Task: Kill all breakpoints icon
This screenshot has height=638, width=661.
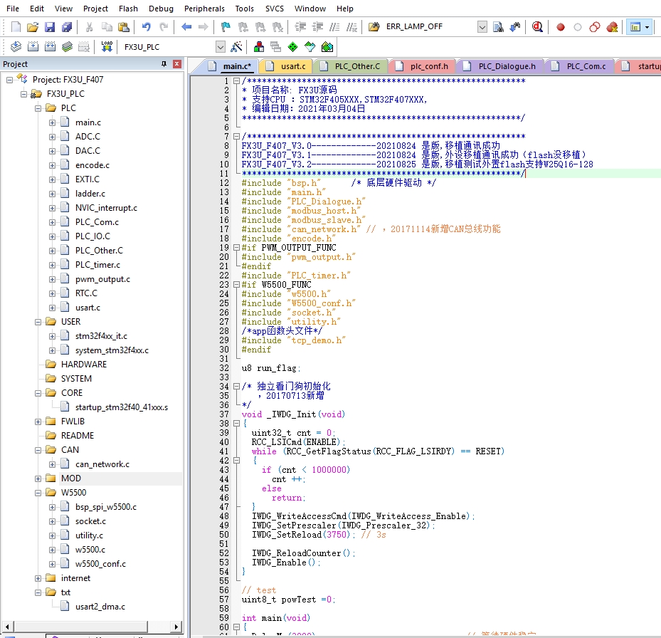Action: click(612, 27)
